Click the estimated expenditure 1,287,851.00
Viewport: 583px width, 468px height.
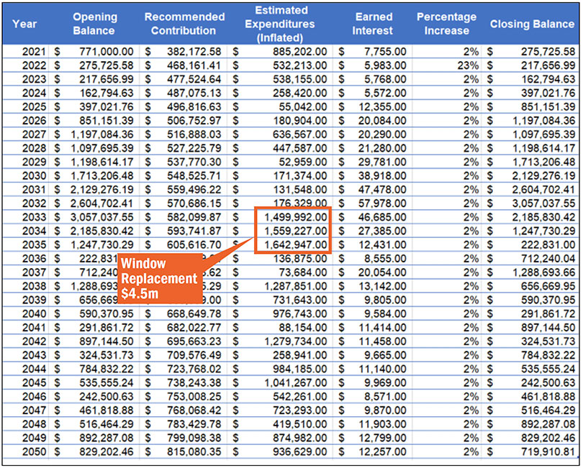point(296,286)
